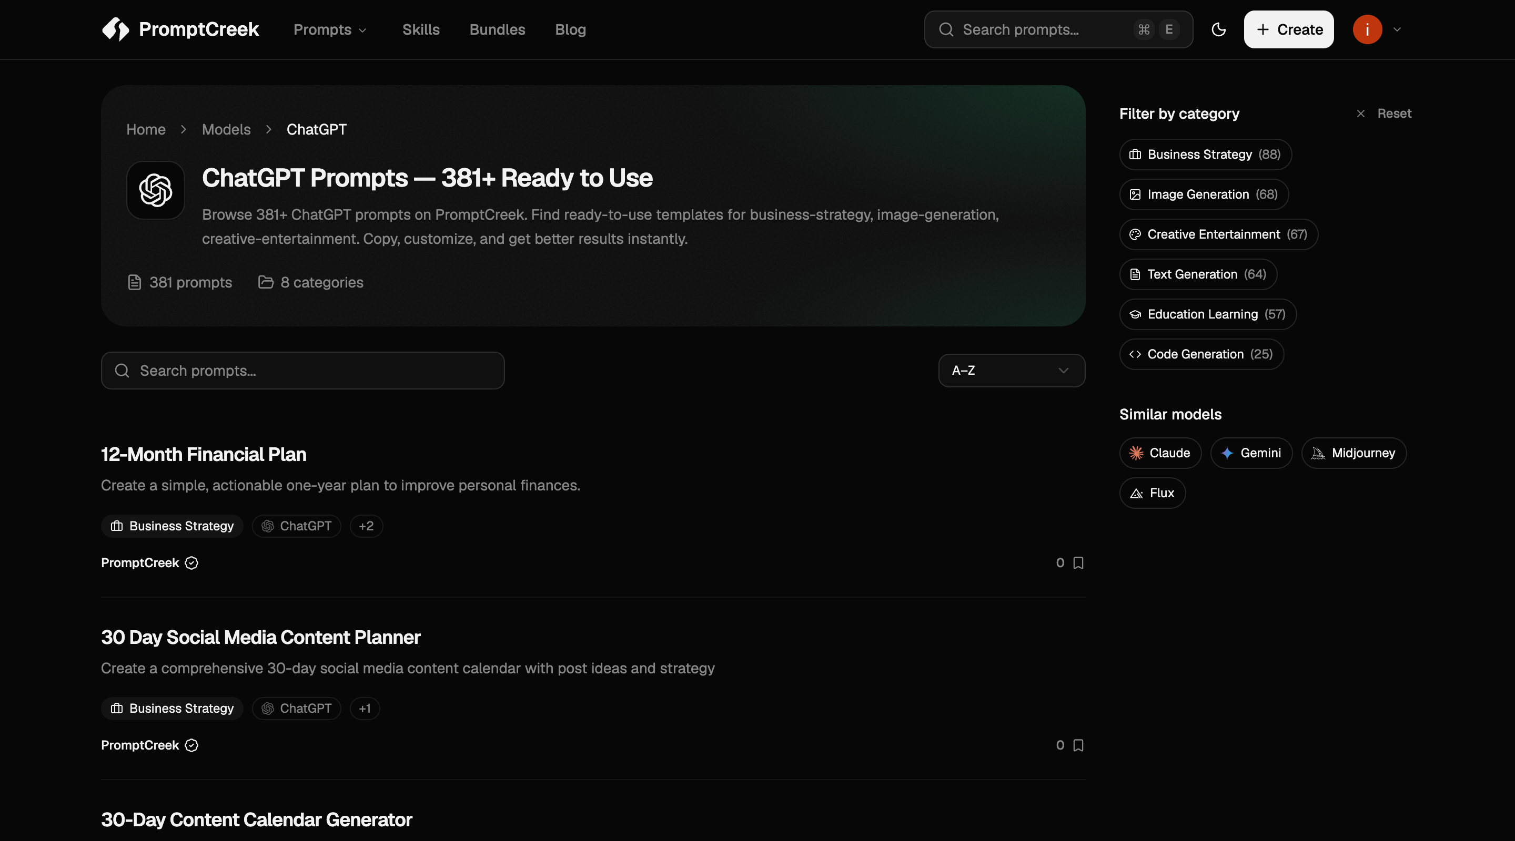The height and width of the screenshot is (841, 1515).
Task: Click the magnifier icon in list search
Action: pyautogui.click(x=122, y=371)
